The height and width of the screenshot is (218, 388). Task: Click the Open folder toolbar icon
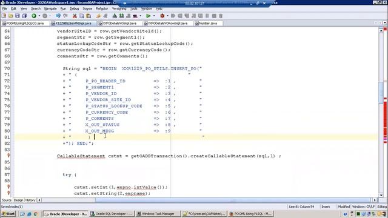tap(11, 16)
